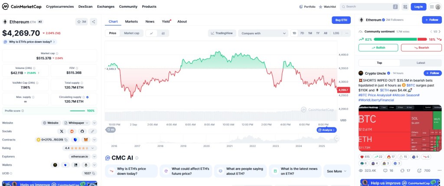444x186 pixels.
Task: Open the hamburger profile menu
Action: coord(435,7)
